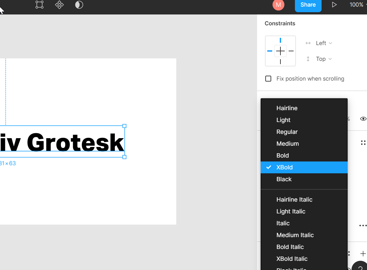This screenshot has width=367, height=270.
Task: Select Bold from the weight list
Action: (282, 155)
